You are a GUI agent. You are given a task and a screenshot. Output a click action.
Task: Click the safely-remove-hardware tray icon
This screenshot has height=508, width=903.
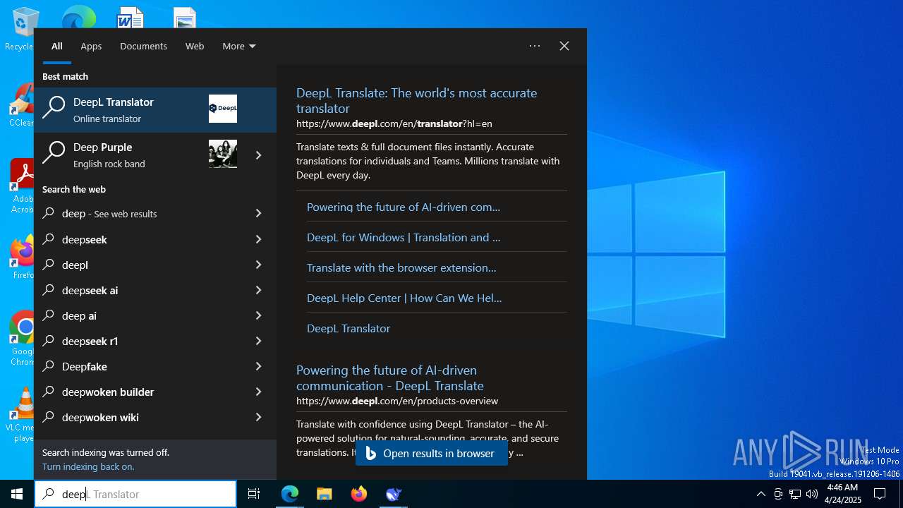point(778,494)
